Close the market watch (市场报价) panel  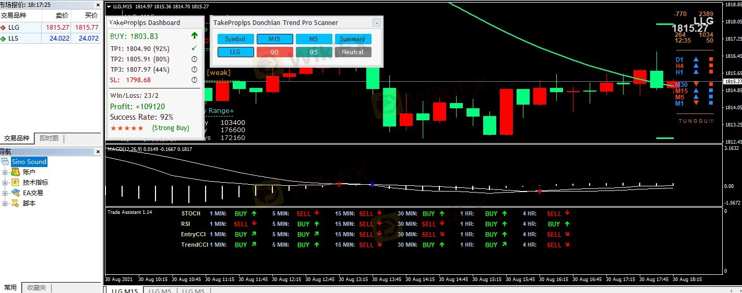point(98,5)
